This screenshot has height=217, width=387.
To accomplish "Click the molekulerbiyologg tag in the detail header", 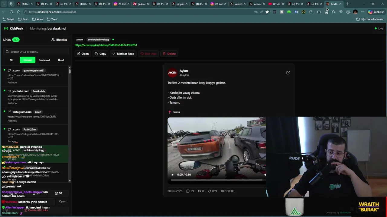I will [99, 39].
